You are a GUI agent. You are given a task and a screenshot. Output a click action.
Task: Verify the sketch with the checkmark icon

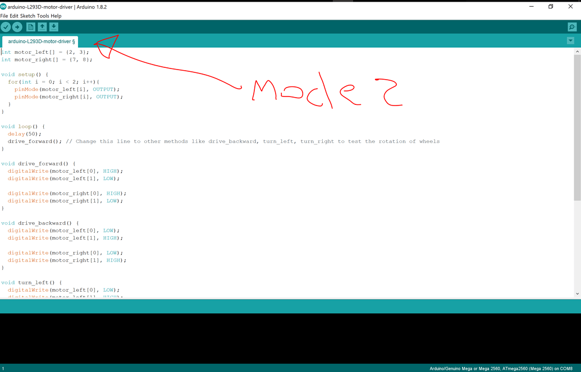(x=7, y=26)
